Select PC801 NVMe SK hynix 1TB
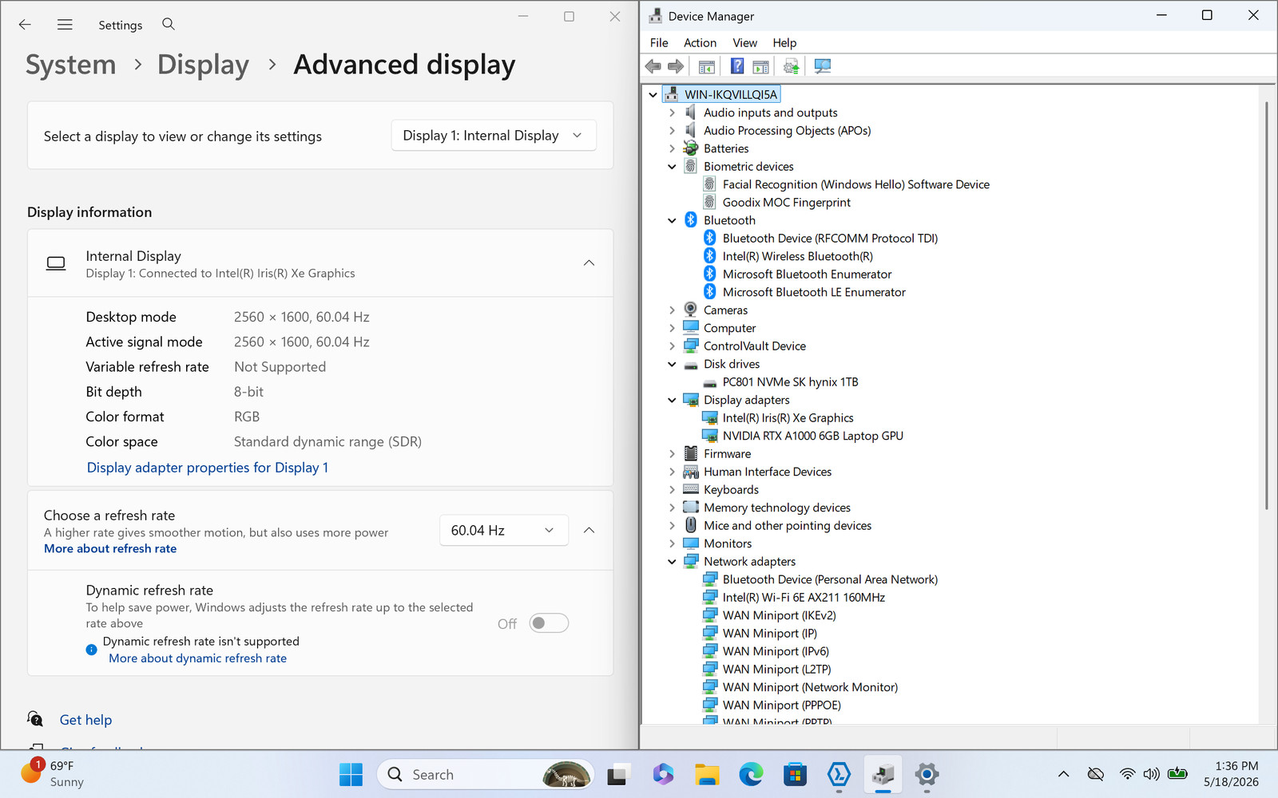Viewport: 1278px width, 798px height. click(790, 382)
